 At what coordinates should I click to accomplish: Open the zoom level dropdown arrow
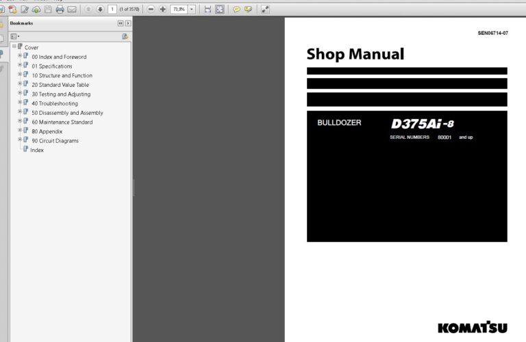tap(192, 10)
